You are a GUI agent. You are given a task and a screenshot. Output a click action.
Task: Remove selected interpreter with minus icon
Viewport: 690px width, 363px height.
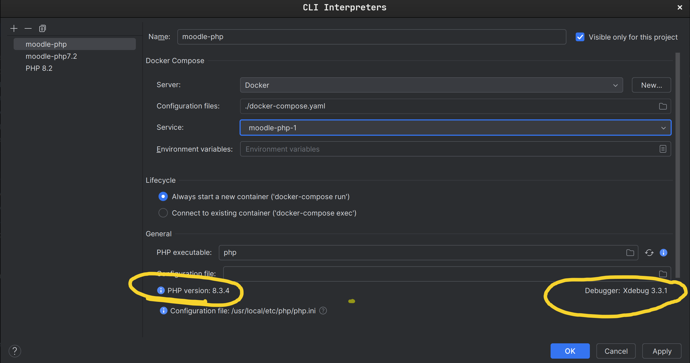pos(28,28)
